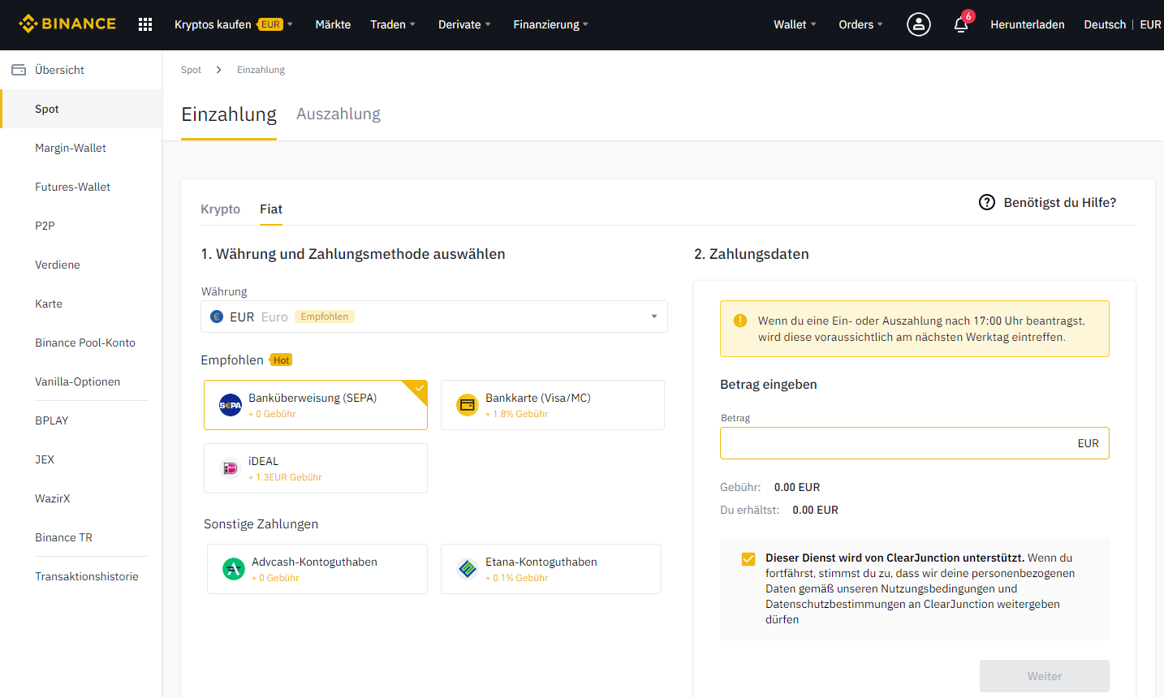Click the yellow warning info icon
Image resolution: width=1164 pixels, height=698 pixels.
click(740, 321)
